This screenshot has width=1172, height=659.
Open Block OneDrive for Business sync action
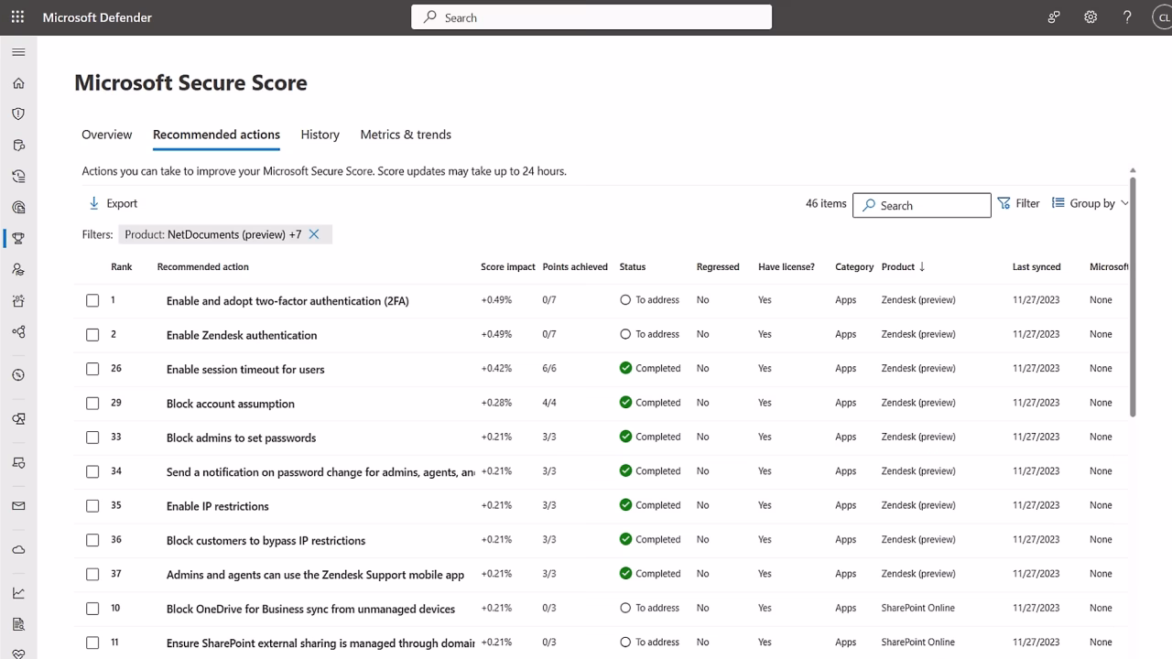pyautogui.click(x=310, y=609)
